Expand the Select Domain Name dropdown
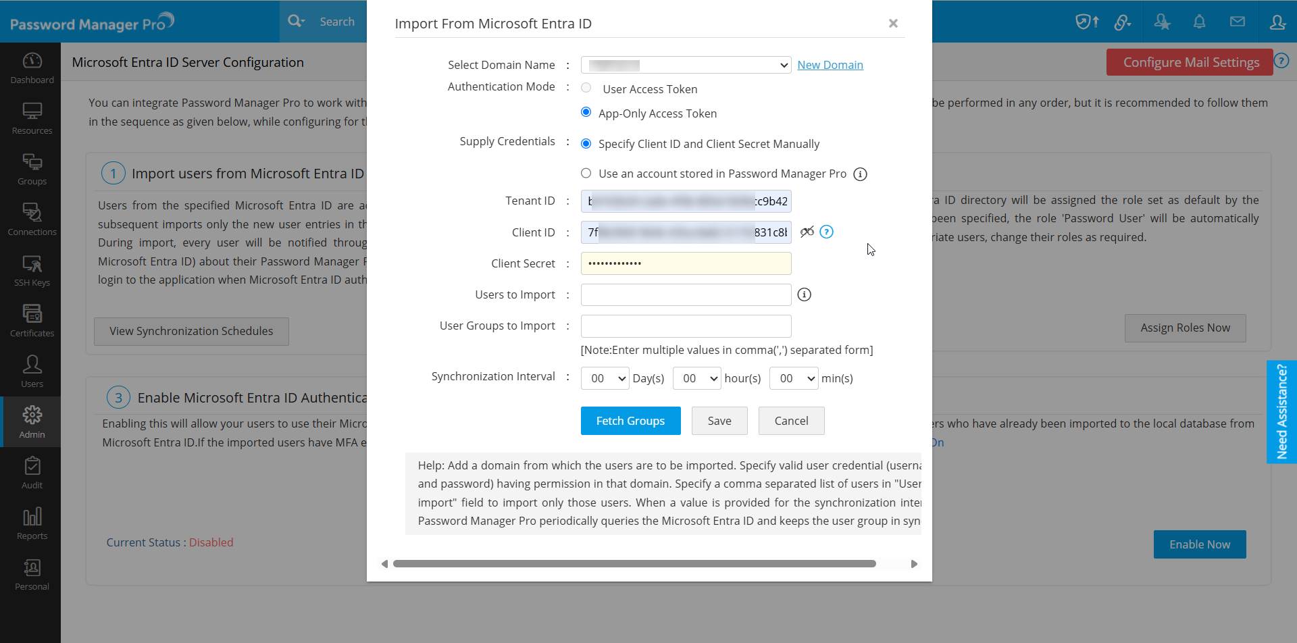Screen dimensions: 1297x643 tap(686, 65)
